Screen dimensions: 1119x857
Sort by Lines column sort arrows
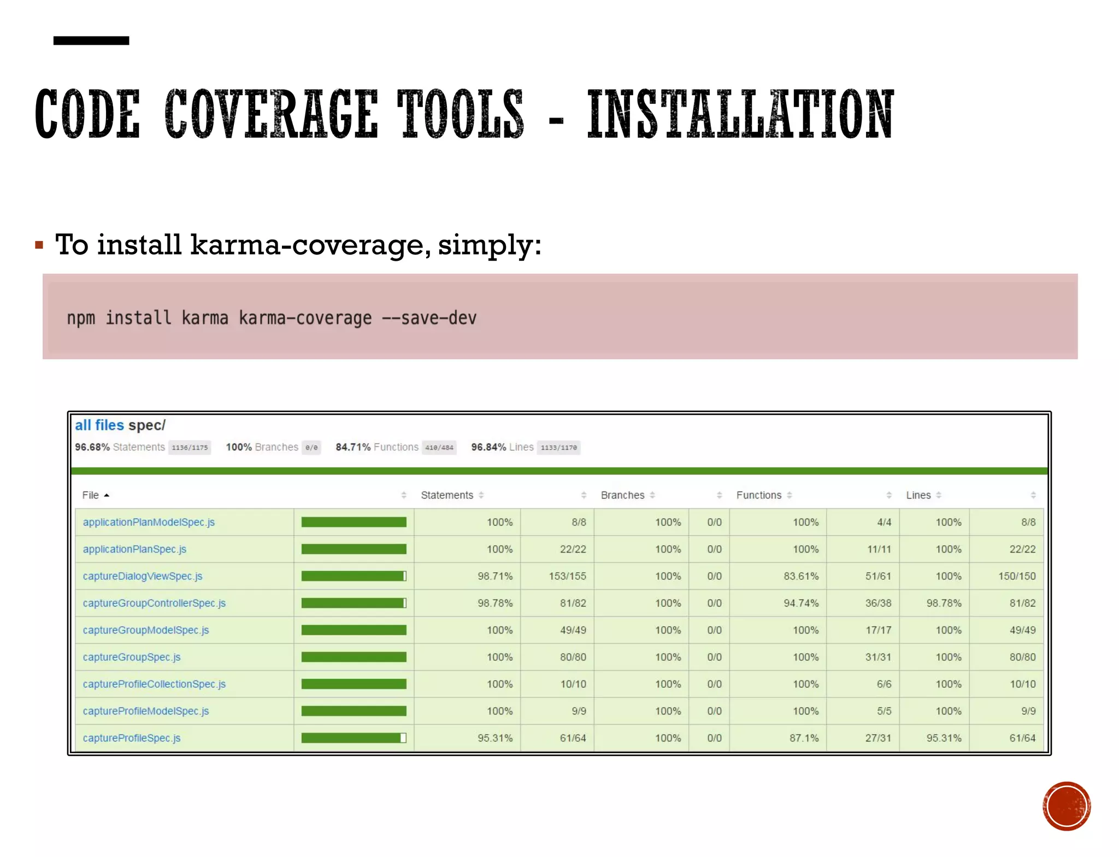tap(939, 495)
